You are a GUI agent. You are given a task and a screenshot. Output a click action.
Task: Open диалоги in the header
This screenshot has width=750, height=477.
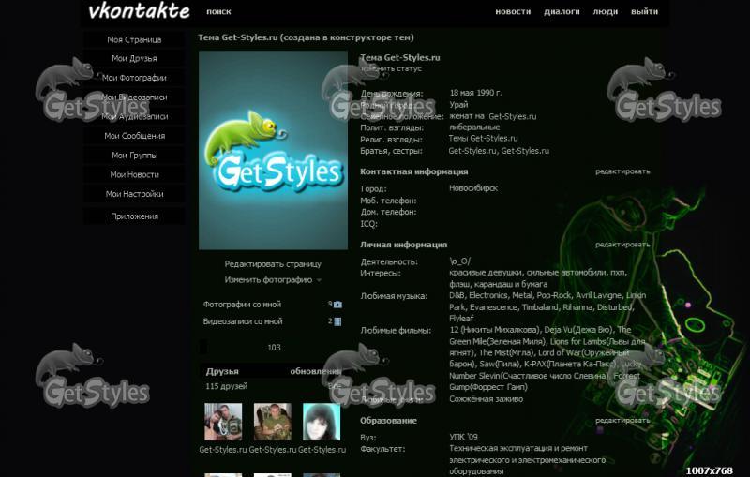point(562,11)
